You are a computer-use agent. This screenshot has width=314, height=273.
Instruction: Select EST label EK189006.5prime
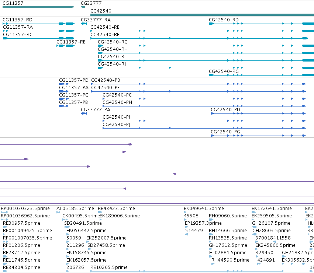tap(120, 216)
